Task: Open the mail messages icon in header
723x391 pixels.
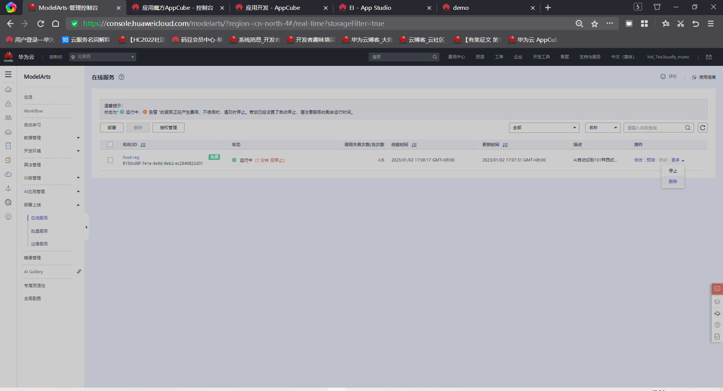Action: pos(709,57)
